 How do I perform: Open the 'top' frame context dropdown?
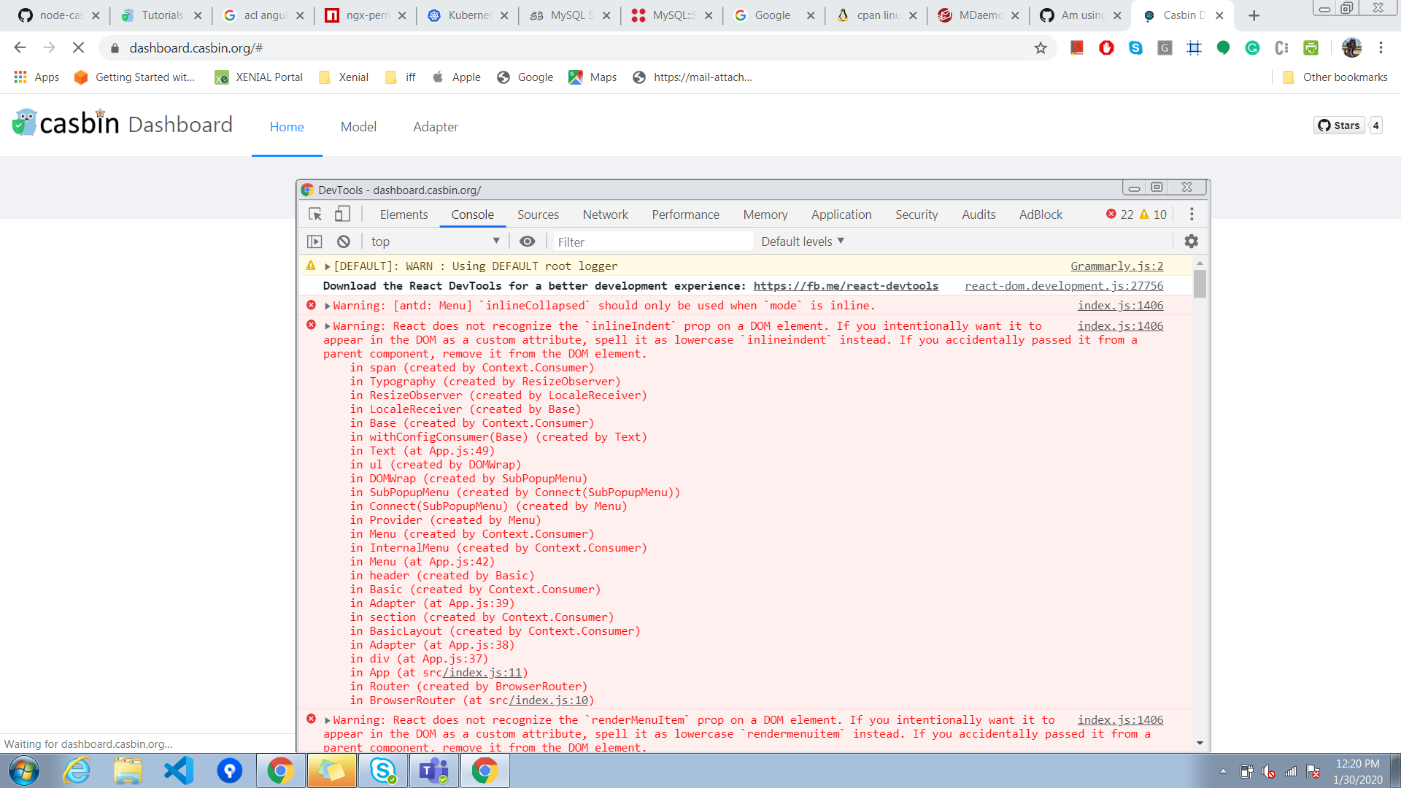tap(434, 241)
